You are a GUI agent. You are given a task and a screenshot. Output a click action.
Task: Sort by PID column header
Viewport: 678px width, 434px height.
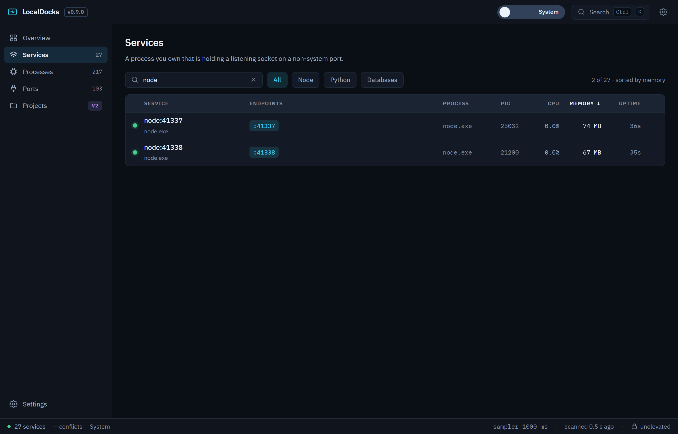pyautogui.click(x=505, y=103)
